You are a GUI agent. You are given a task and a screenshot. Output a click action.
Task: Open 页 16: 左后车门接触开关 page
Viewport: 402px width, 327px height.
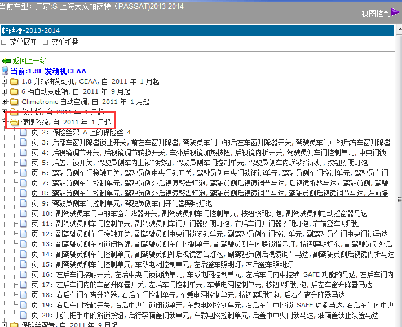coord(213,274)
